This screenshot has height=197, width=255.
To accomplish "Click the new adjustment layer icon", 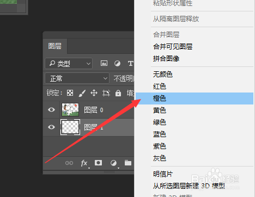I will (113, 163).
